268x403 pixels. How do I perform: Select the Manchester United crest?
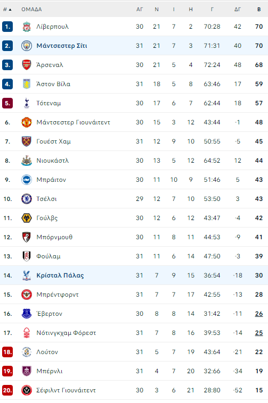tap(27, 122)
